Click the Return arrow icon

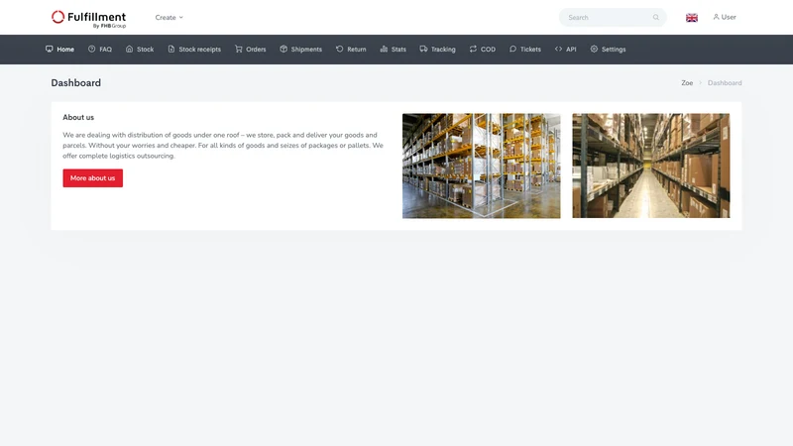[x=340, y=49]
